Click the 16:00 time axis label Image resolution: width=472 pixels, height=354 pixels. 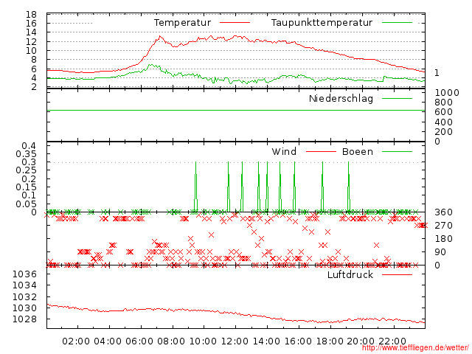(298, 341)
